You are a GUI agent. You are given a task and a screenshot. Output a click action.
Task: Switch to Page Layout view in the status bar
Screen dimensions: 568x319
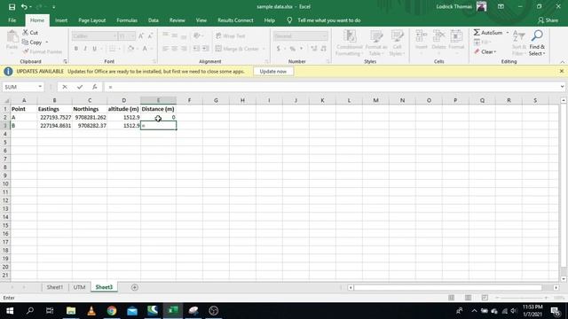point(468,298)
